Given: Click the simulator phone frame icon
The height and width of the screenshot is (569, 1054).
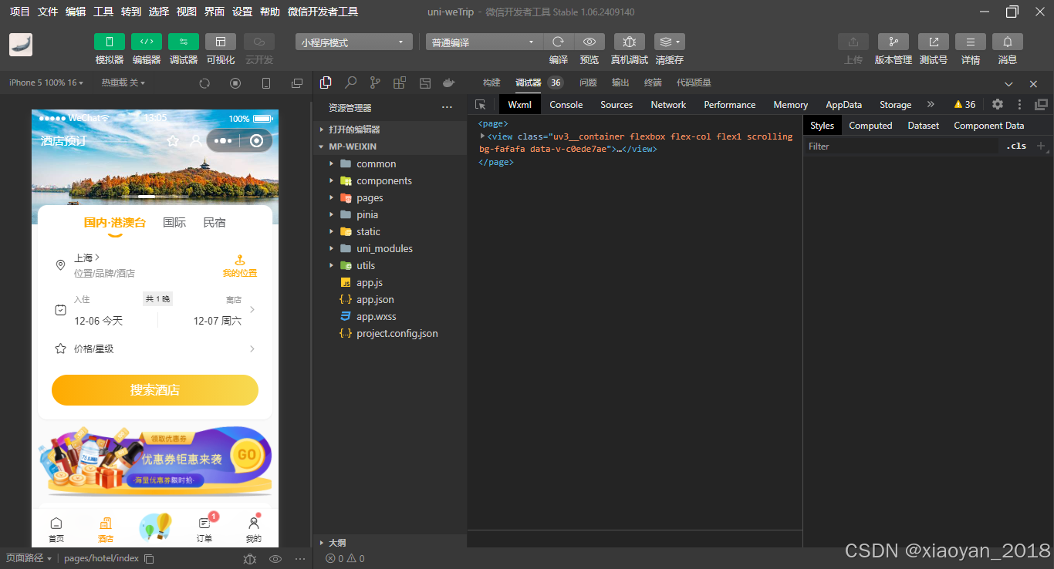Looking at the screenshot, I should [266, 83].
